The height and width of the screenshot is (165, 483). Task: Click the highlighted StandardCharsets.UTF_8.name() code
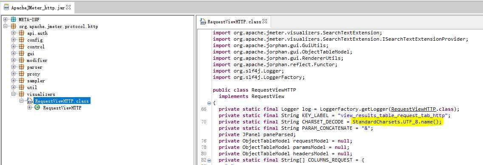pyautogui.click(x=397, y=122)
